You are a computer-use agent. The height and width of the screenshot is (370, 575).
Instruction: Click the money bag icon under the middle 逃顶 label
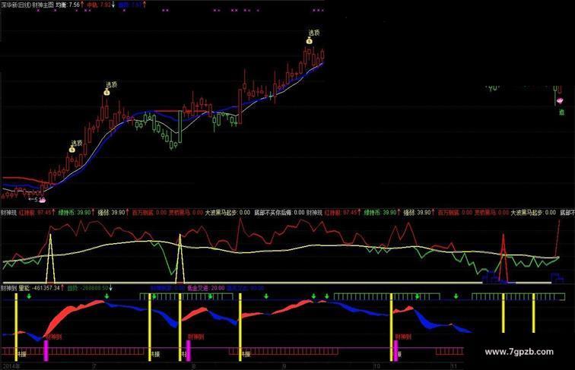pyautogui.click(x=106, y=93)
